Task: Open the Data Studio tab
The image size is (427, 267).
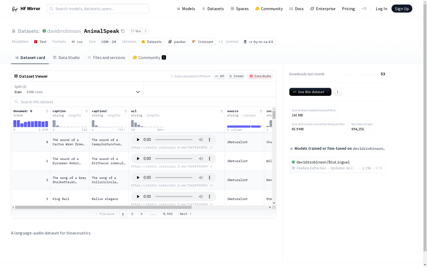Action: (x=66, y=58)
